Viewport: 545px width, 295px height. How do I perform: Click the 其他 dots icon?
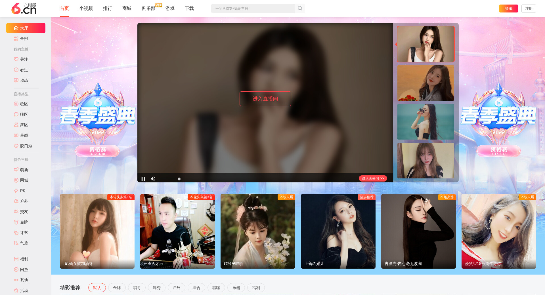coord(16,280)
